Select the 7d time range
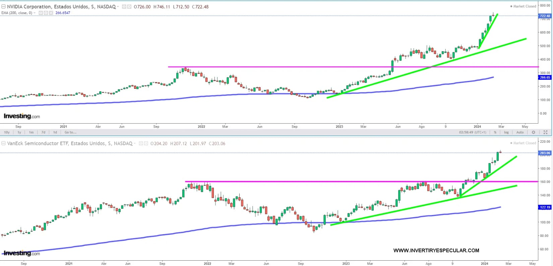 [43, 132]
